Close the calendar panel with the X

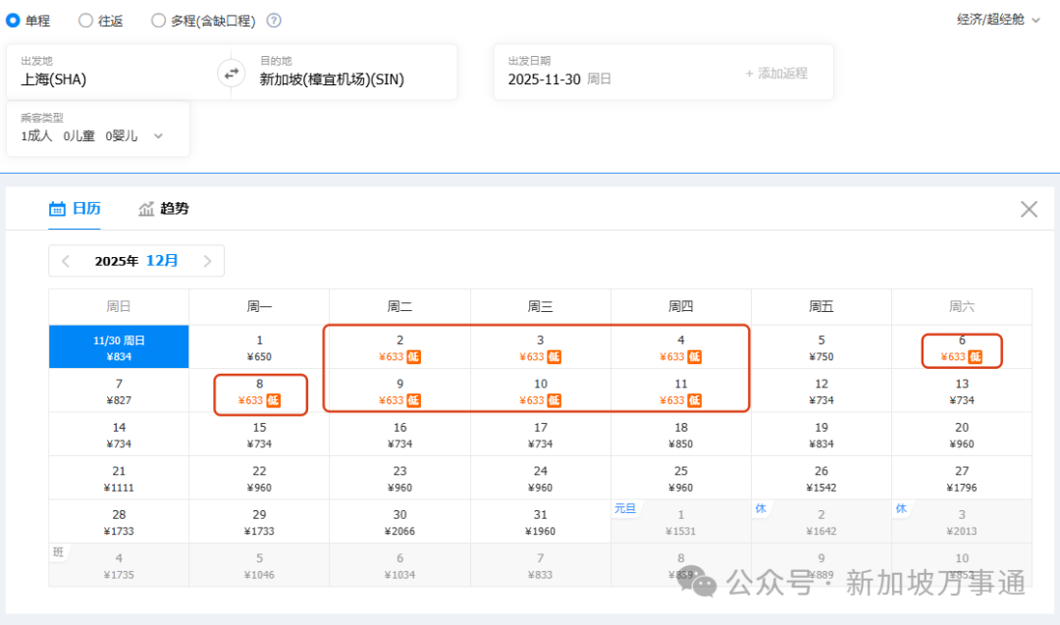coord(1029,208)
